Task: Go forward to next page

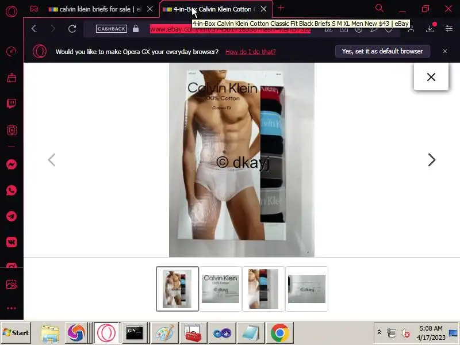Action: coord(53,29)
